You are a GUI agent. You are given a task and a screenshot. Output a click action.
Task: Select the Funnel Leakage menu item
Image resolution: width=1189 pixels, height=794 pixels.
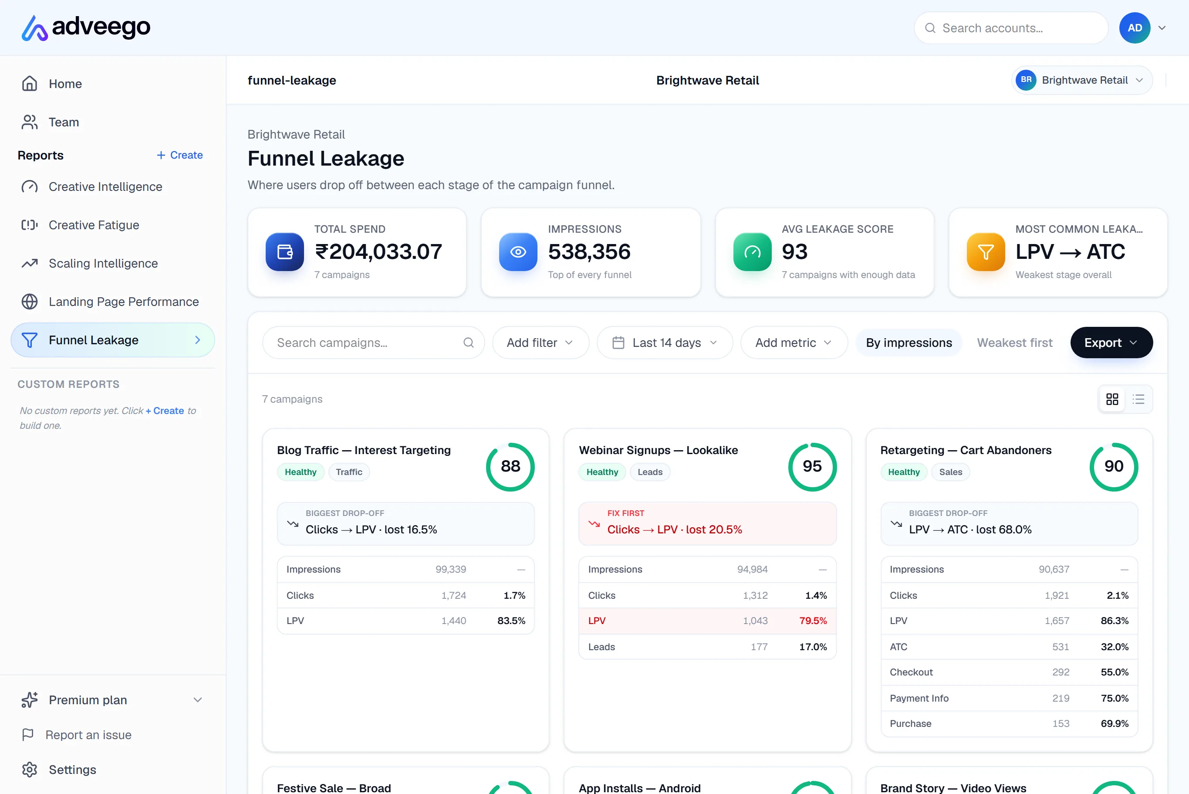tap(112, 340)
